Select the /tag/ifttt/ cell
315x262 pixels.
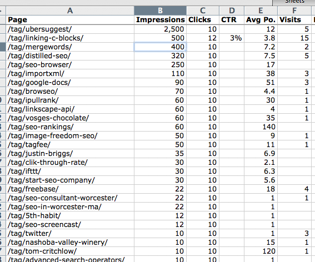tap(70, 172)
